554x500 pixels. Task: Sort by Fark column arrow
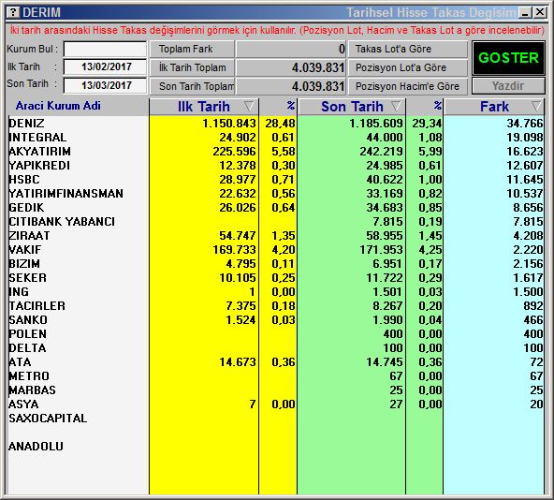click(x=536, y=106)
